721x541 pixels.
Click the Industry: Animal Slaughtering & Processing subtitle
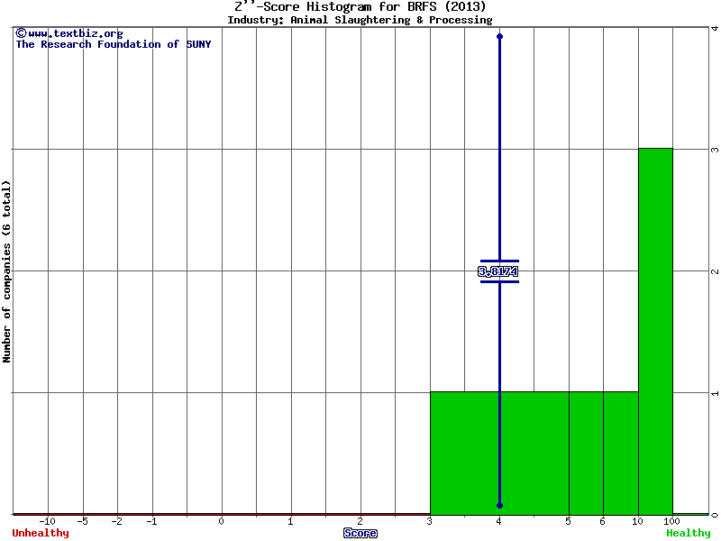[360, 20]
